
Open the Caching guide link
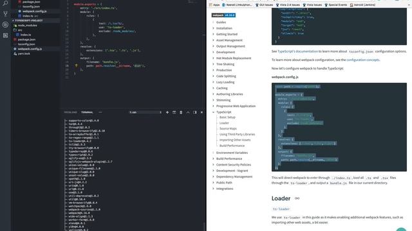tap(221, 89)
